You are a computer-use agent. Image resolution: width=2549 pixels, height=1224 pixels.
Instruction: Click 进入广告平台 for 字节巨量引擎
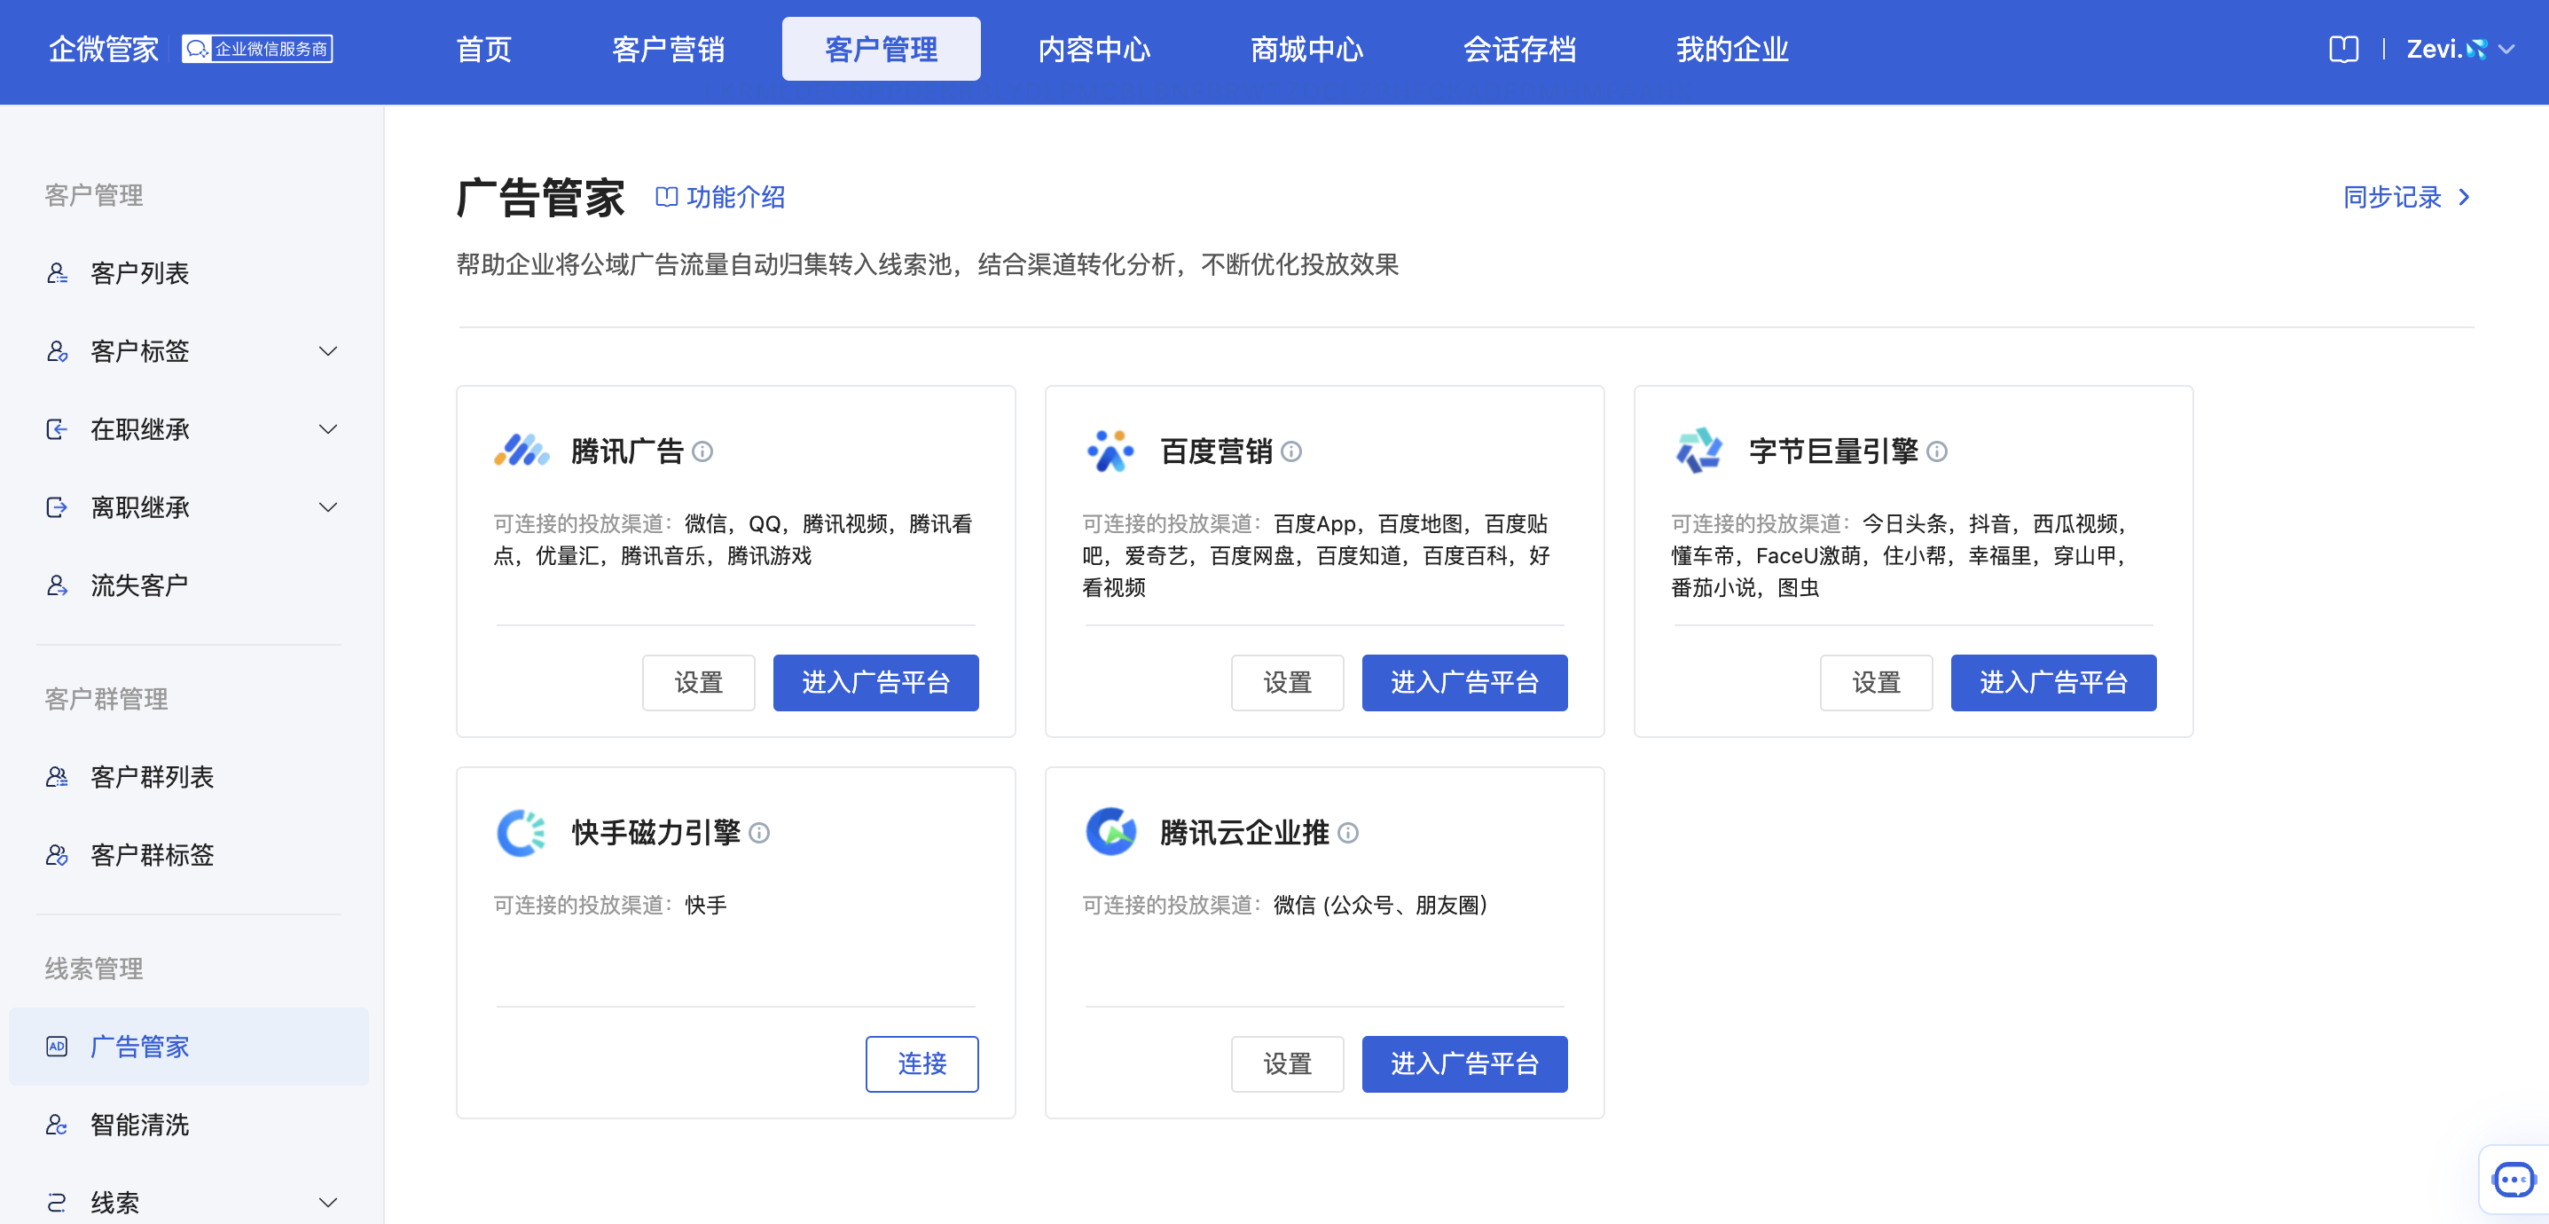pos(2053,683)
